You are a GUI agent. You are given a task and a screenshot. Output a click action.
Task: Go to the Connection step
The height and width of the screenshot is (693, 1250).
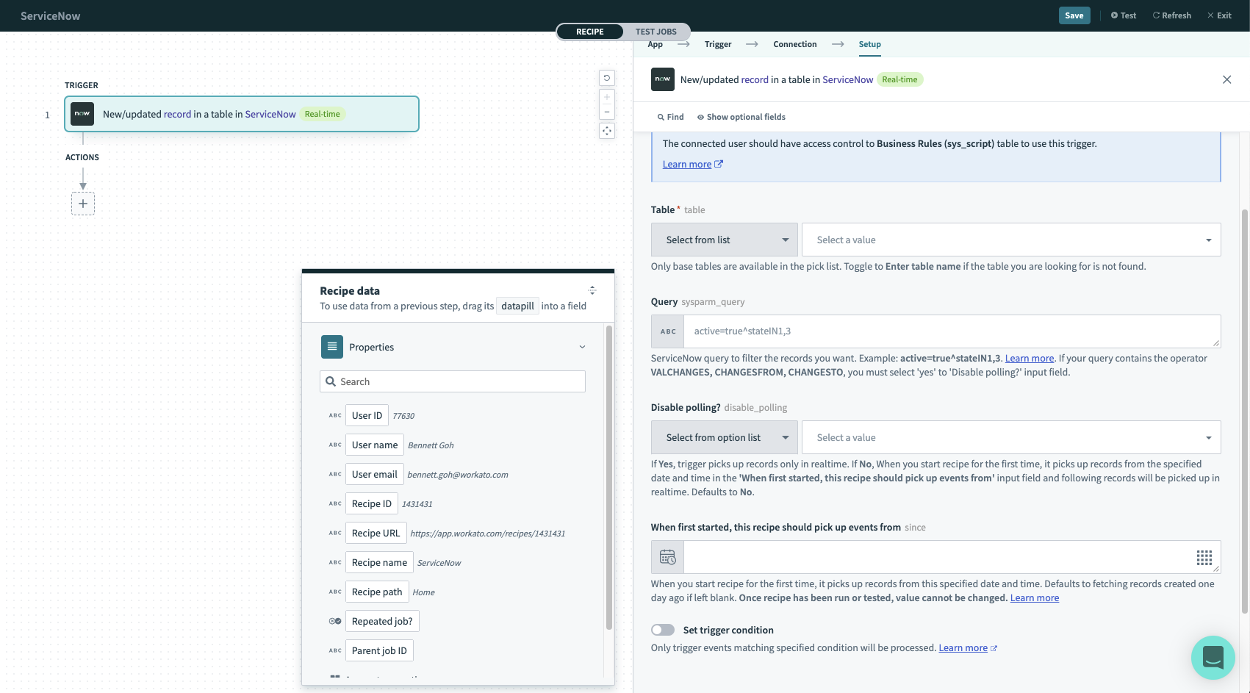pyautogui.click(x=794, y=44)
